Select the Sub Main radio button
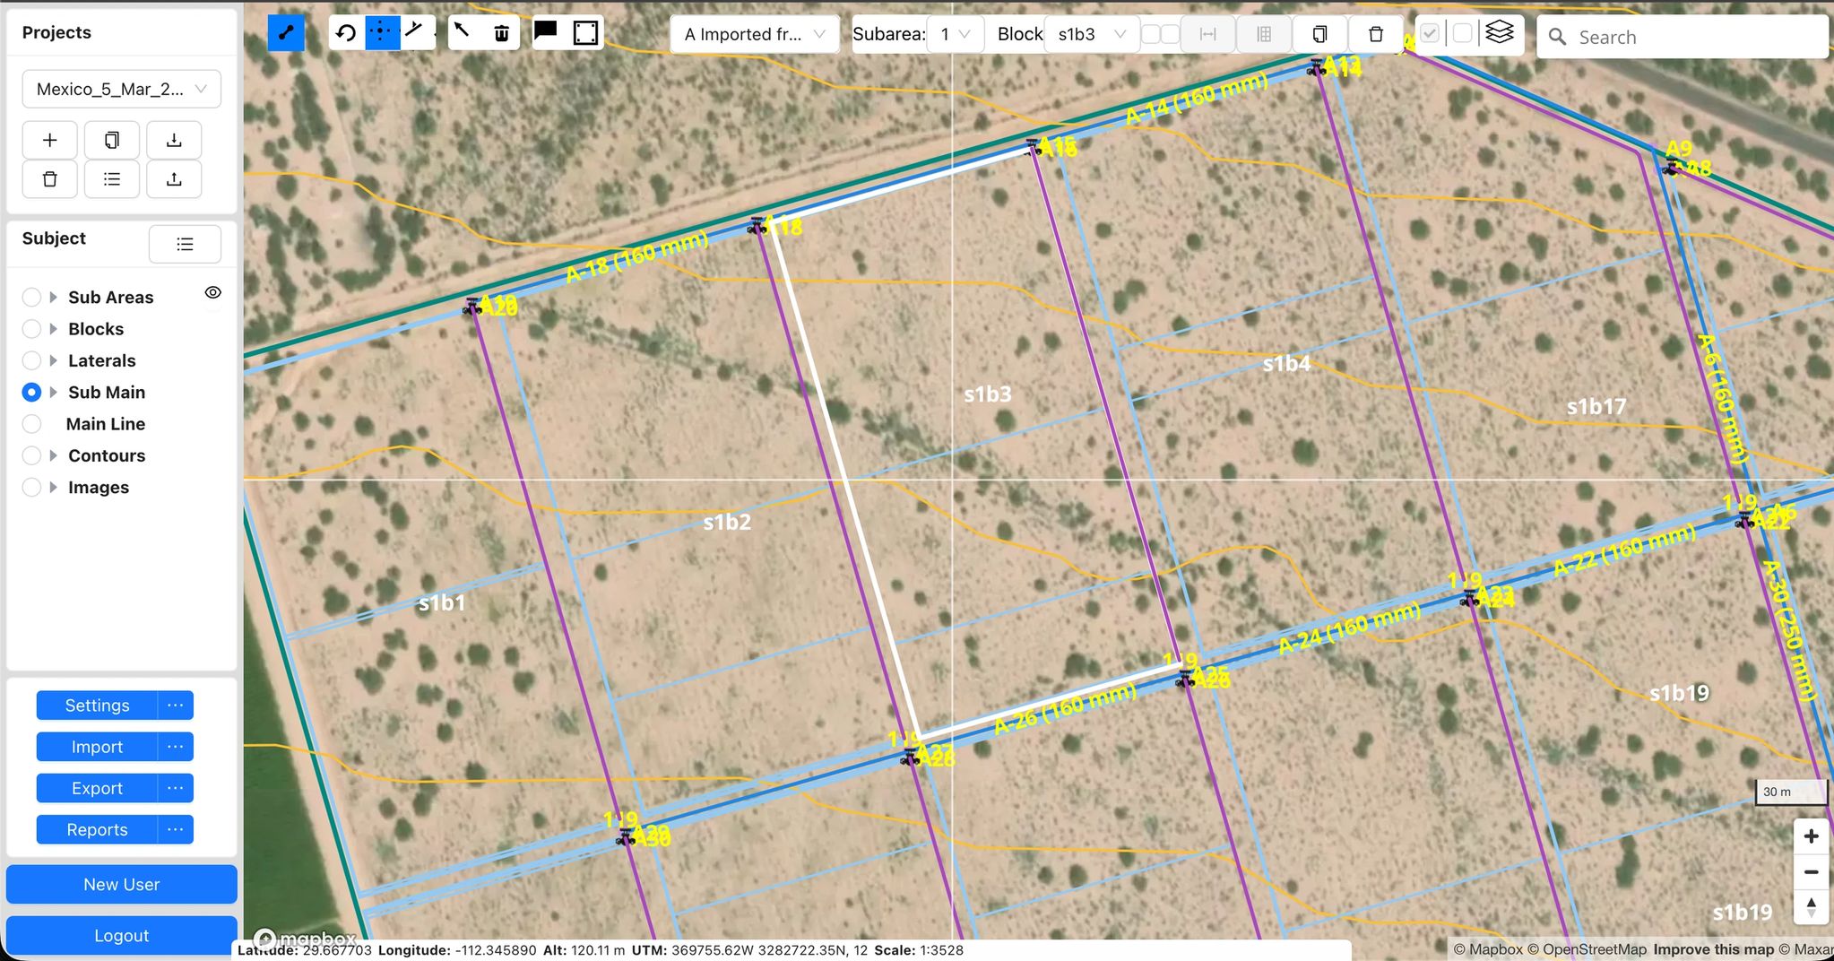The width and height of the screenshot is (1834, 961). click(x=31, y=393)
